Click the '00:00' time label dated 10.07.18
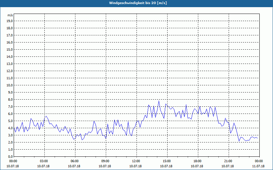The image size is (273, 170). click(x=13, y=161)
